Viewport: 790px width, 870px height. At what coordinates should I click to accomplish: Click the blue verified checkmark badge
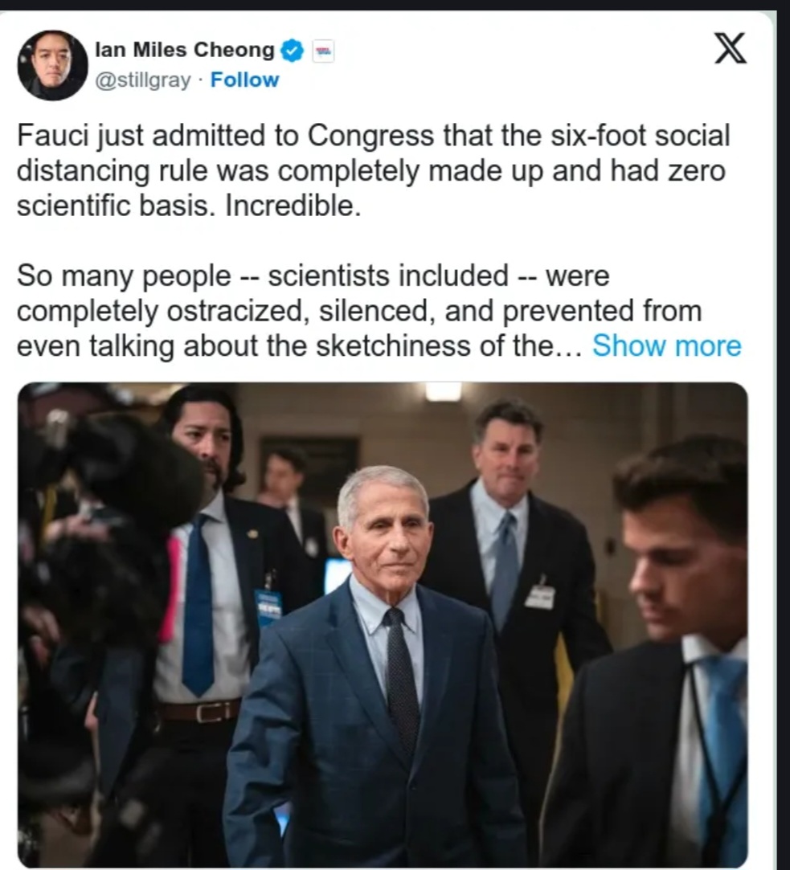pos(293,51)
